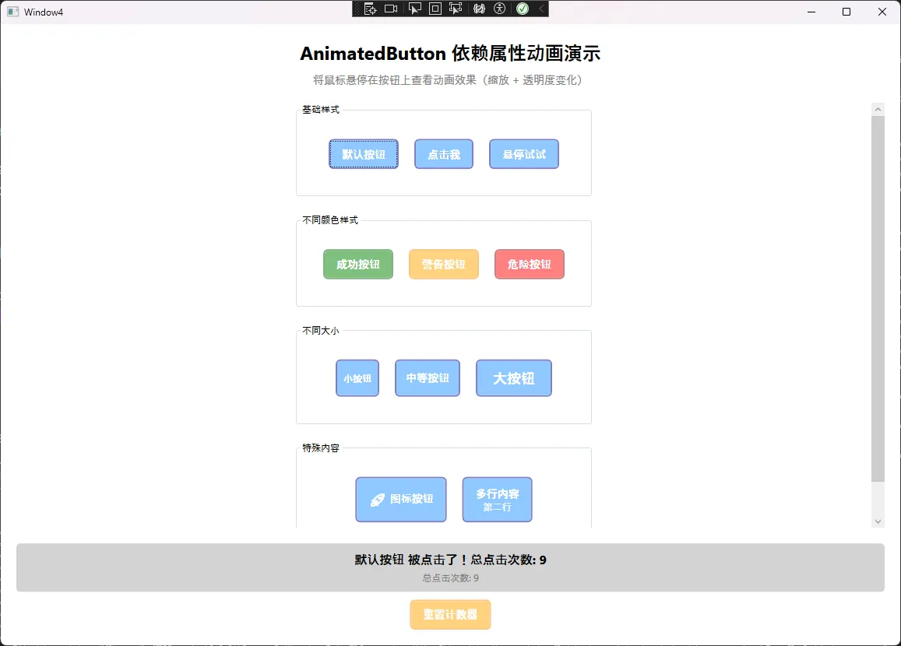This screenshot has width=901, height=646.
Task: Click the 大按钮 large button
Action: 514,378
